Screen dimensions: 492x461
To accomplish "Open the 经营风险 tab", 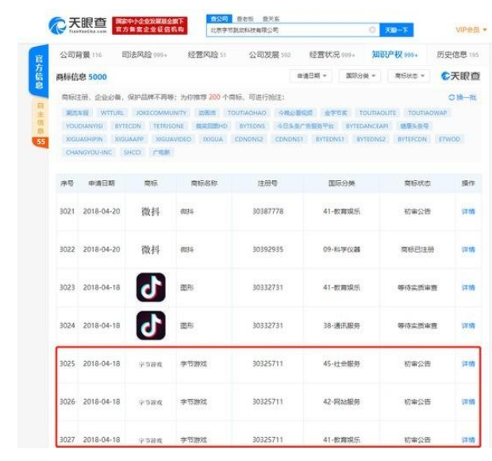I will click(x=207, y=55).
